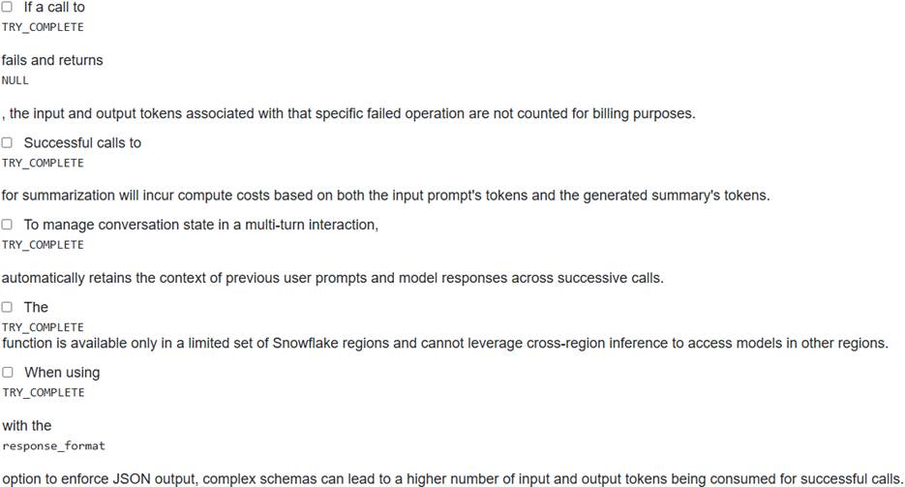Image resolution: width=905 pixels, height=487 pixels.
Task: Click the sentence about Snowflake regions
Action: click(x=444, y=343)
